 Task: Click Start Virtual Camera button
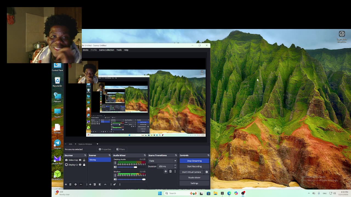(x=192, y=172)
